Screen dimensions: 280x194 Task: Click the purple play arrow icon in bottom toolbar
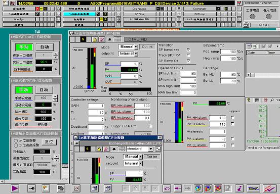point(15,188)
